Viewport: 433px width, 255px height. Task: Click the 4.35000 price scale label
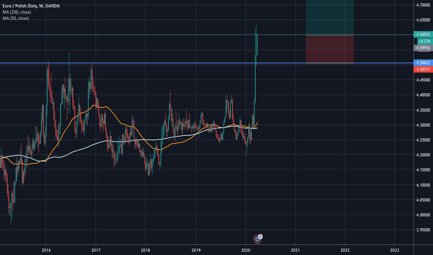click(423, 110)
